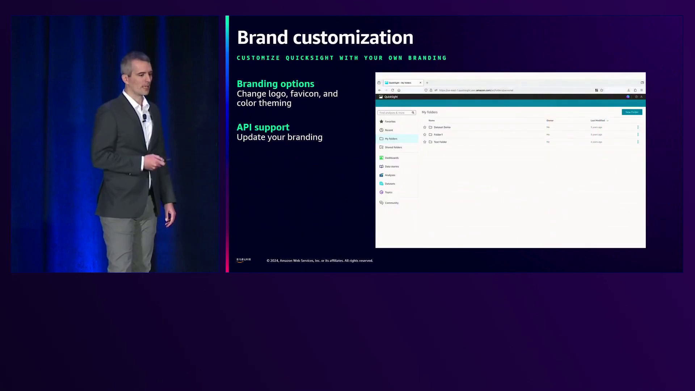Click the search magnifier icon
This screenshot has width=695, height=391.
[x=413, y=113]
